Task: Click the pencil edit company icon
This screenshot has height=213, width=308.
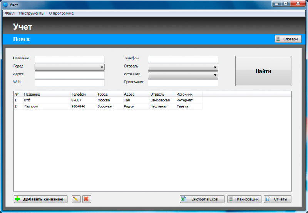Action: (76, 199)
